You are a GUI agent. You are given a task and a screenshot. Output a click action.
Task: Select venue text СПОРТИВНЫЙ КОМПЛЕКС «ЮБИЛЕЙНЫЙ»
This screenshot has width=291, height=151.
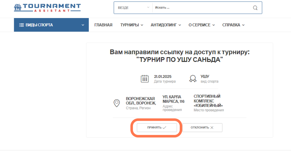click(208, 101)
